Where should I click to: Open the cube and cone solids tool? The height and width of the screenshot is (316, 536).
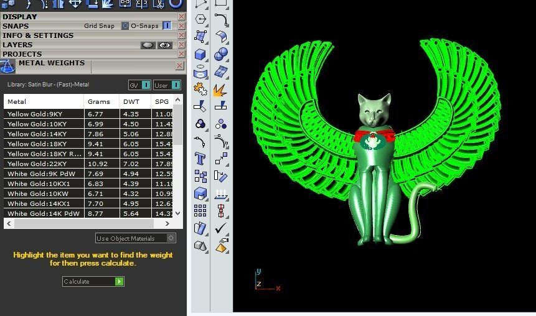click(x=200, y=246)
